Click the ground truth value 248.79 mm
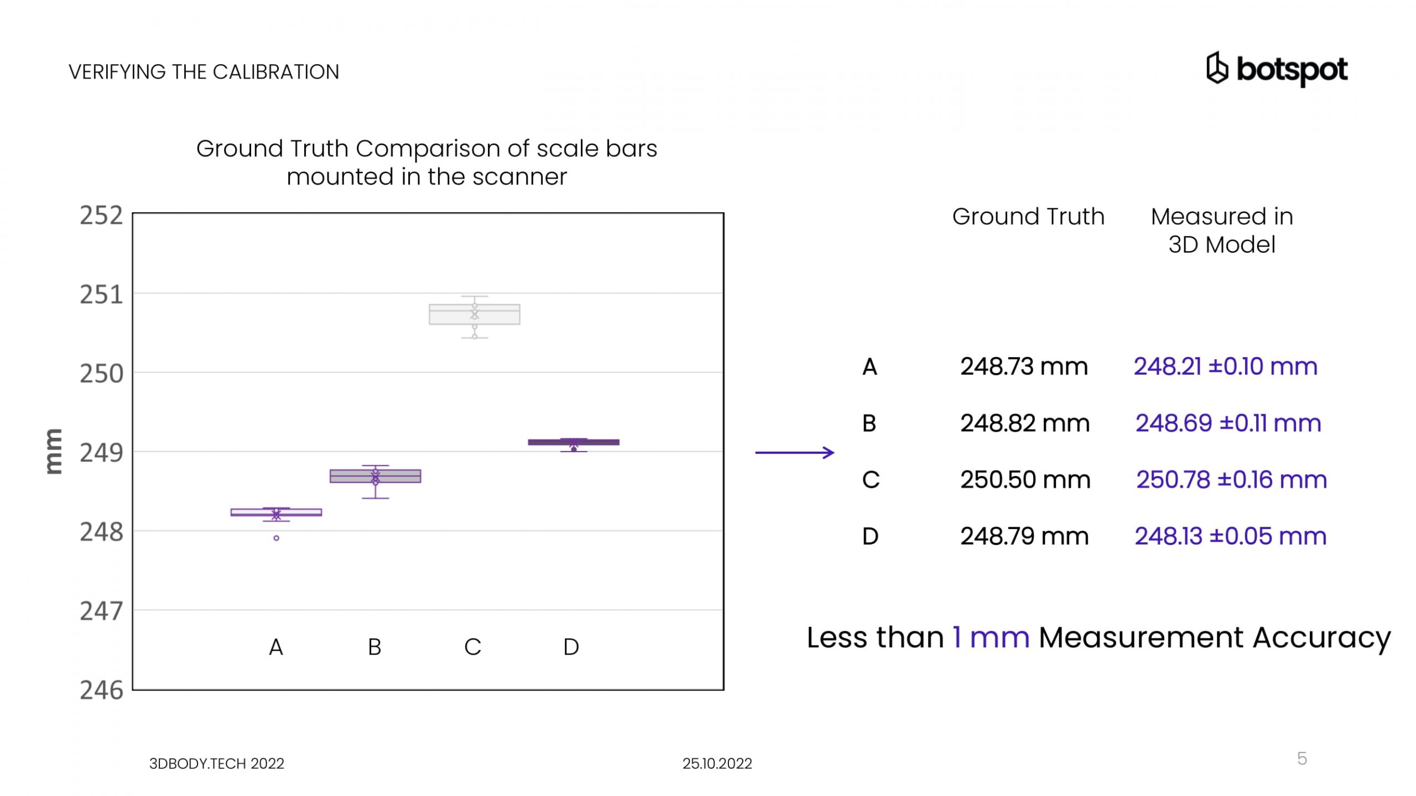Viewport: 1416px width, 796px height. tap(1024, 536)
